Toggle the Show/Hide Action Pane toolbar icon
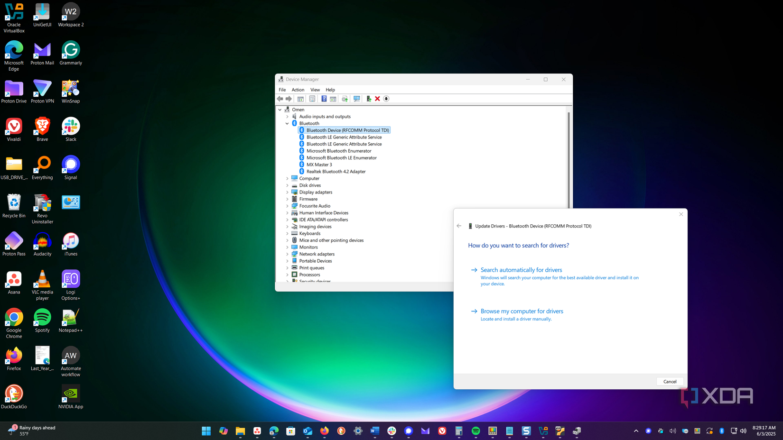The image size is (783, 440). (333, 99)
